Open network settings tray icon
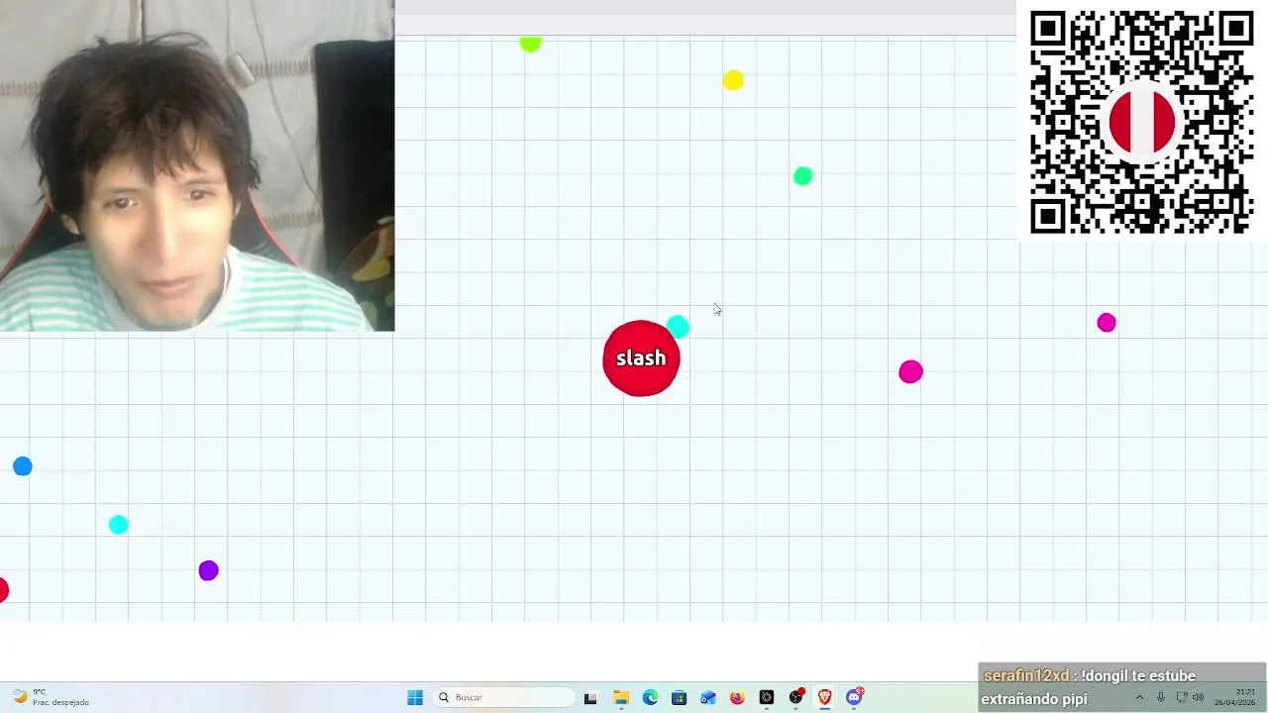The height and width of the screenshot is (713, 1268). pyautogui.click(x=1181, y=697)
